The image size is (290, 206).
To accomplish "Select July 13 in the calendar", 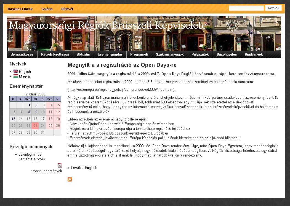I will (13, 119).
